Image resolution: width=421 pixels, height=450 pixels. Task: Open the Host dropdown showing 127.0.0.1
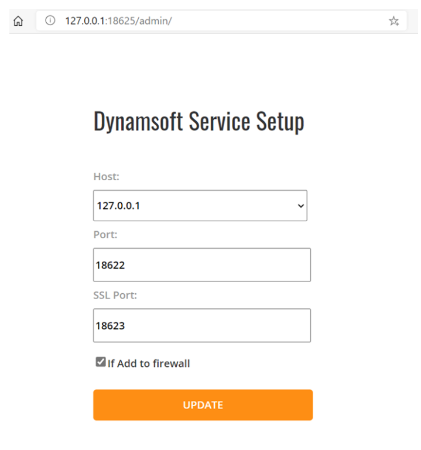tap(200, 205)
